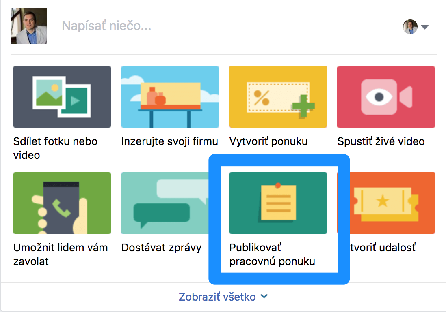Click the Publikovať pracovnú ponuku label
The height and width of the screenshot is (312, 446).
272,254
